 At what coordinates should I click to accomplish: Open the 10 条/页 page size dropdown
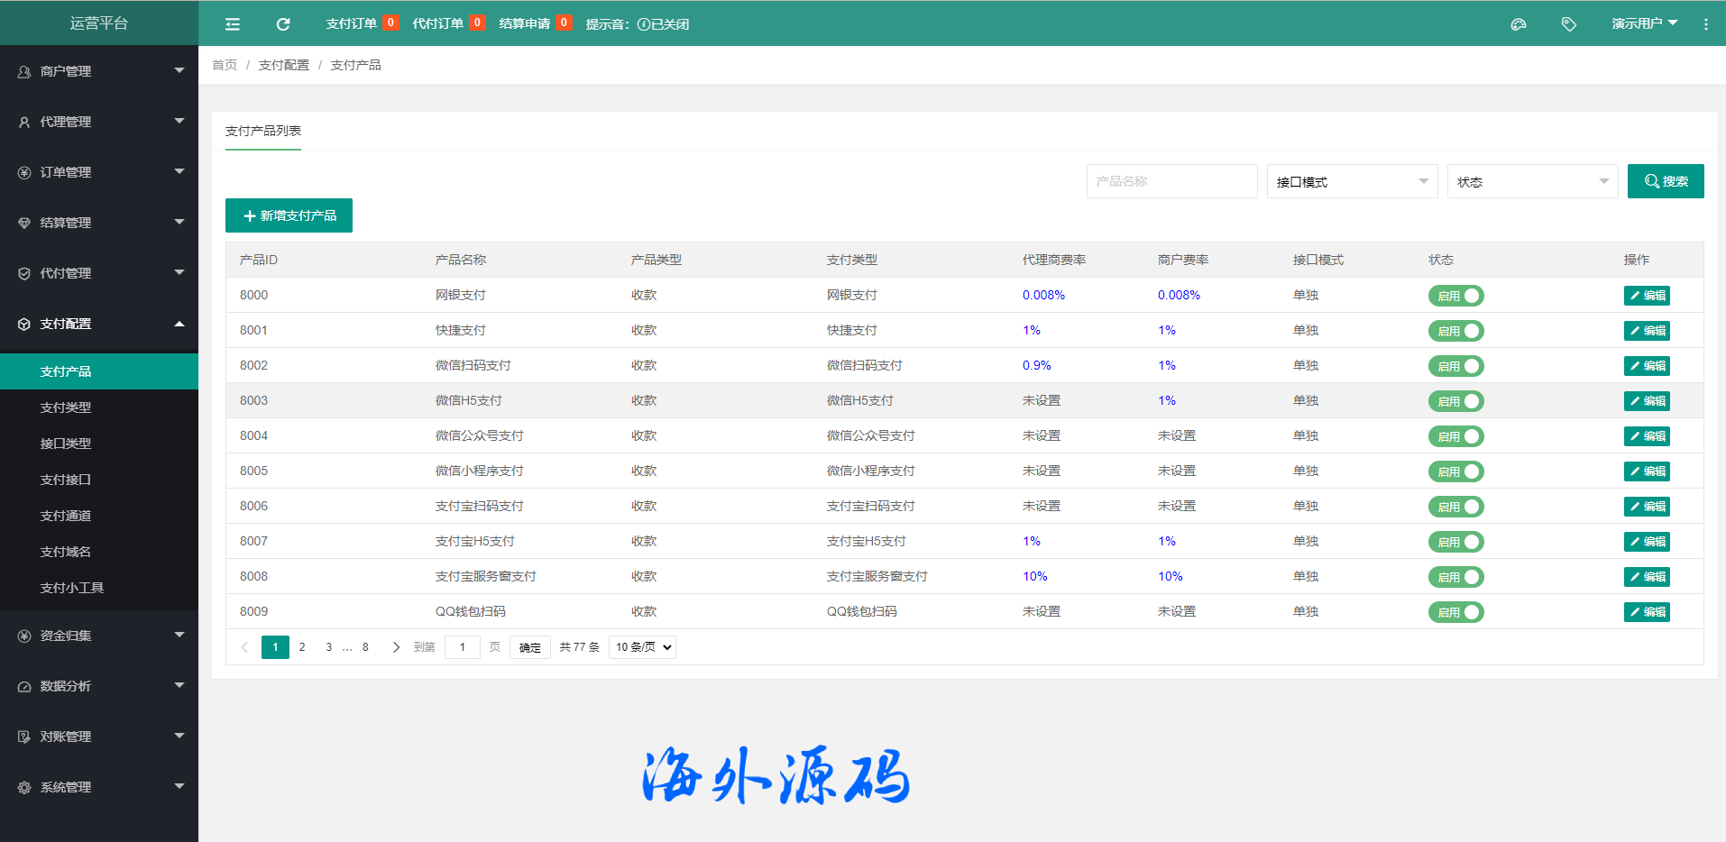tap(642, 647)
